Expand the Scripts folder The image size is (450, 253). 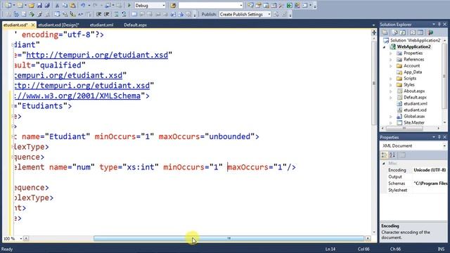point(391,78)
